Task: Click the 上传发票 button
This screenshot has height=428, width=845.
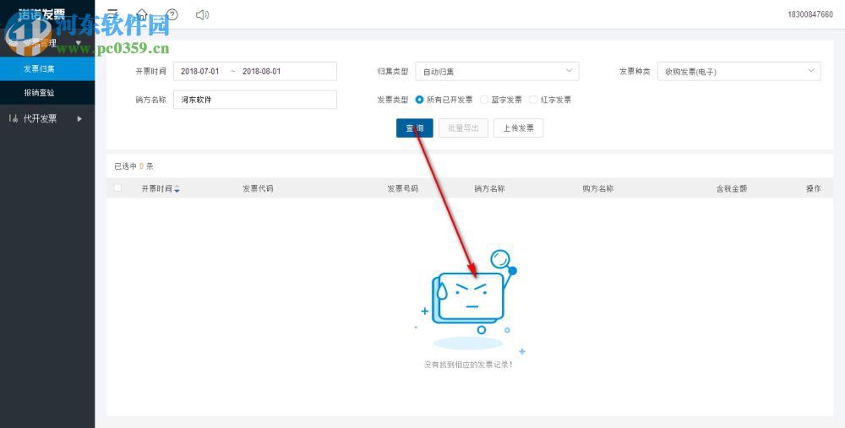Action: point(519,128)
